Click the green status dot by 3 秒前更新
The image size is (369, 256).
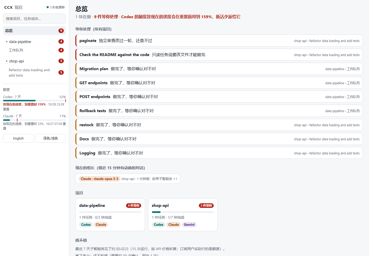click(48, 7)
